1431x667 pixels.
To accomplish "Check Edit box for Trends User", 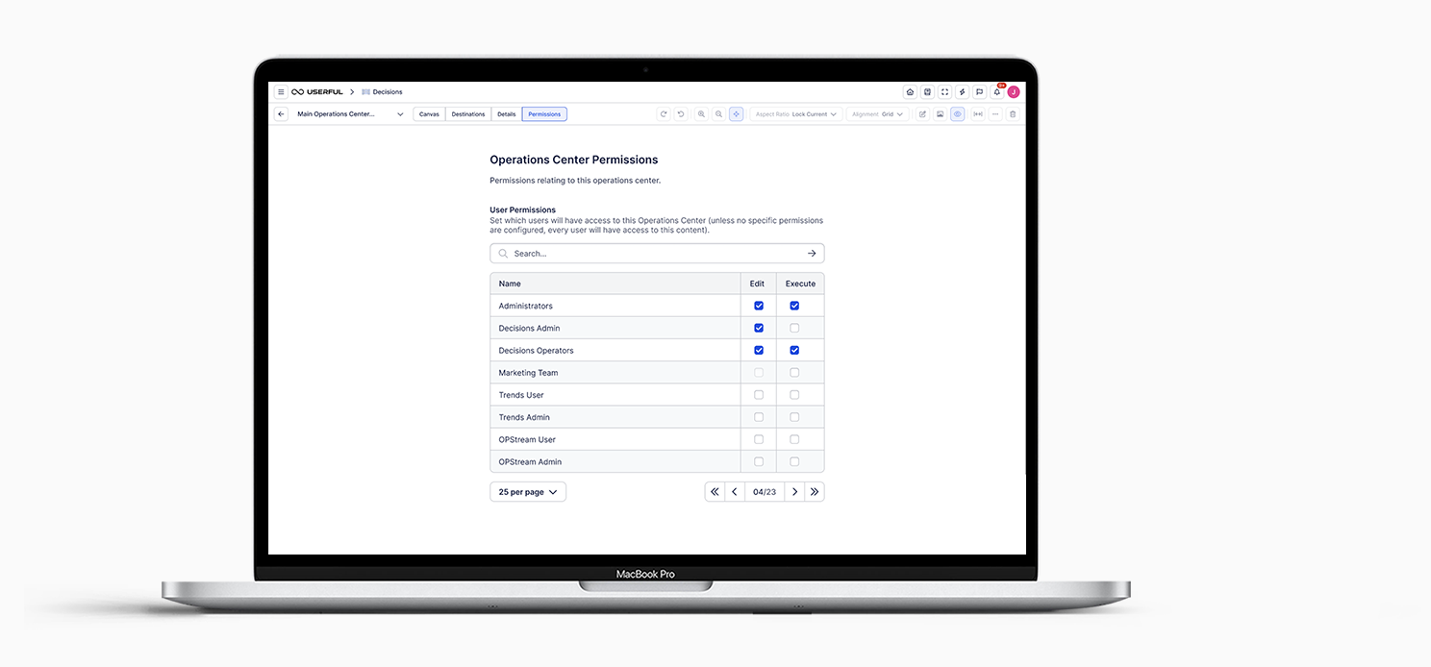I will coord(759,395).
